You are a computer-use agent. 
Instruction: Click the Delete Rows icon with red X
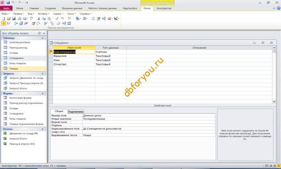click(x=26, y=23)
